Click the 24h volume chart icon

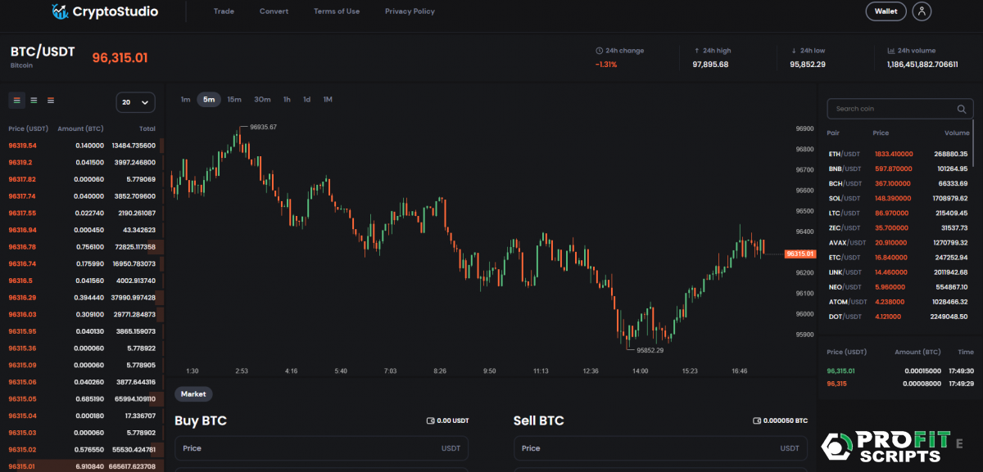point(890,51)
